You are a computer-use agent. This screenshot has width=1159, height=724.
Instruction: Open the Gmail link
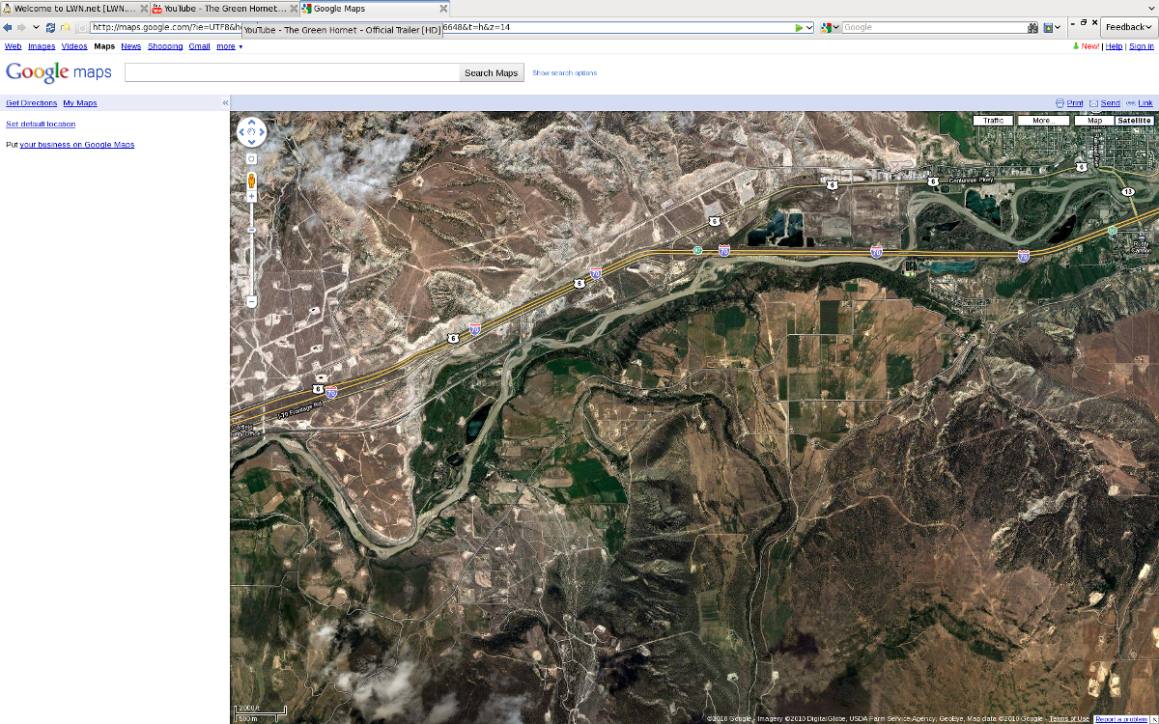[x=199, y=46]
